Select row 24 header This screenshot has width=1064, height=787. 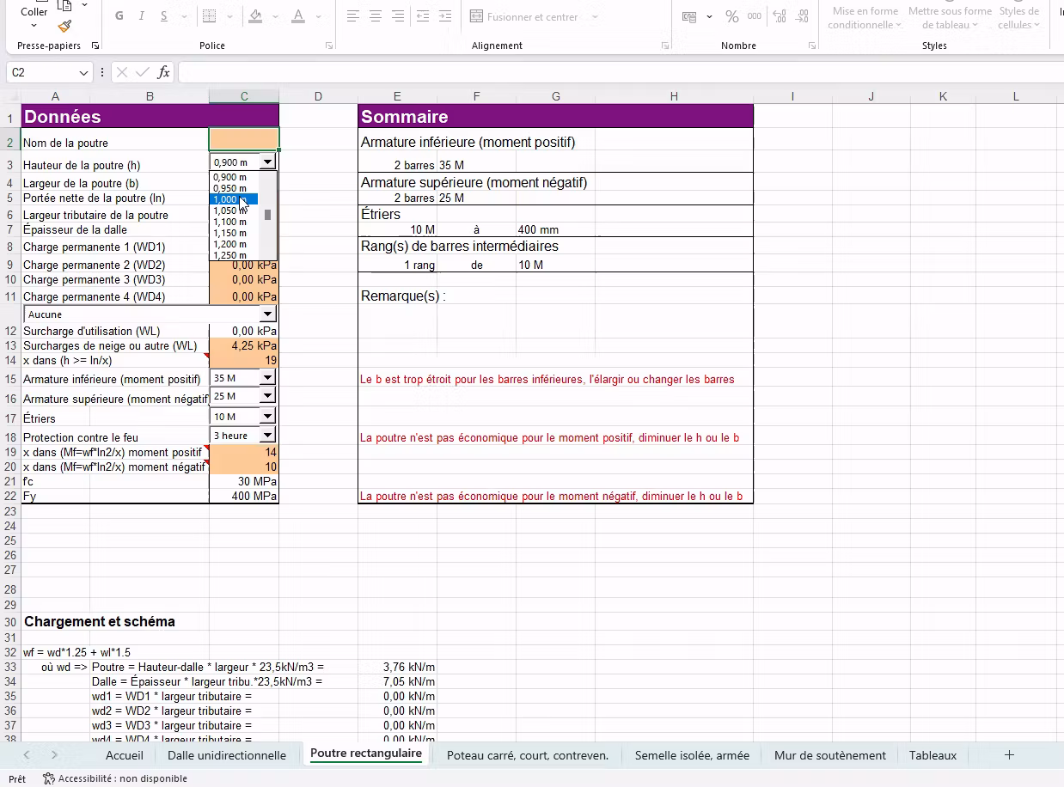coord(10,526)
